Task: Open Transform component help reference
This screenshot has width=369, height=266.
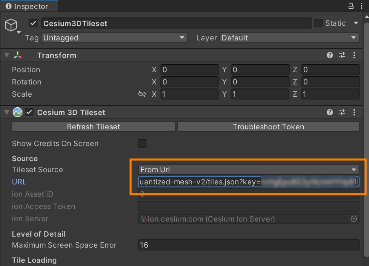Action: coord(330,55)
